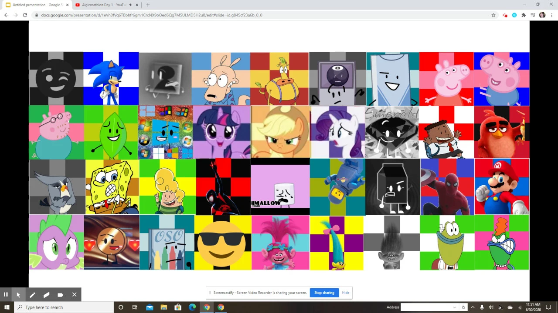Select the Windows logo collage image
Viewport: 558px width, 313px height.
166,132
